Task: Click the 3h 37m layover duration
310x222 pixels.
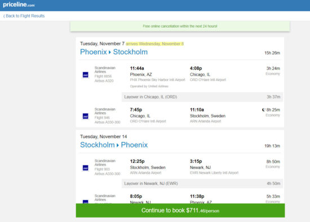Action: point(273,97)
